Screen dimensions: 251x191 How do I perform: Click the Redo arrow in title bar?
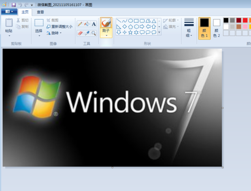coord(26,5)
